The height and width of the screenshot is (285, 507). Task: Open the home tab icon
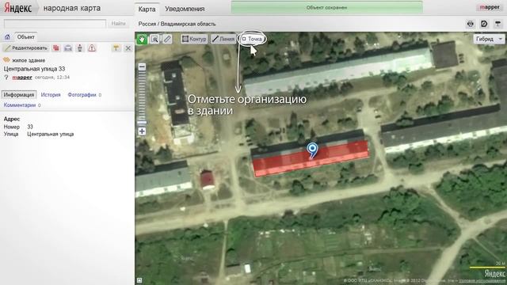[7, 37]
